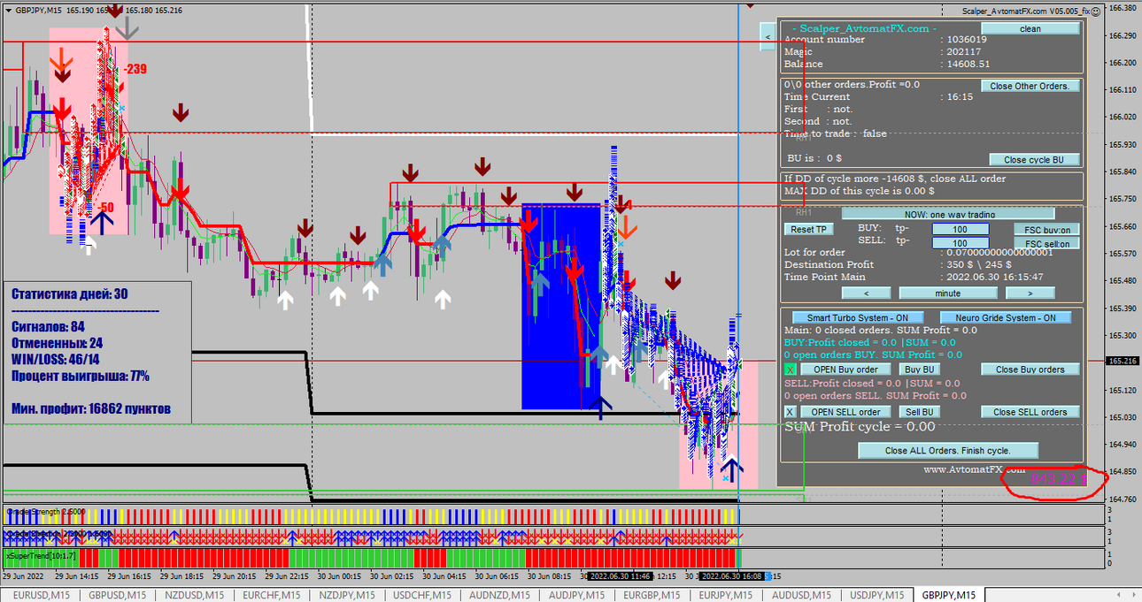Viewport: 1142px width, 602px height.
Task: Click the magic number 202117
Action: pos(964,51)
